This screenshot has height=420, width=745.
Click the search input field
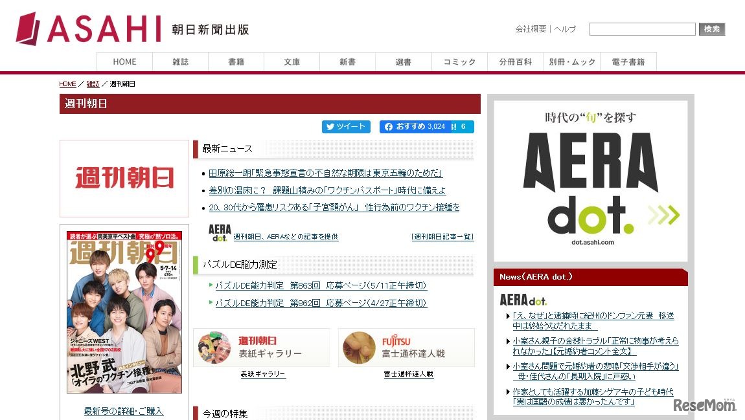click(x=643, y=29)
